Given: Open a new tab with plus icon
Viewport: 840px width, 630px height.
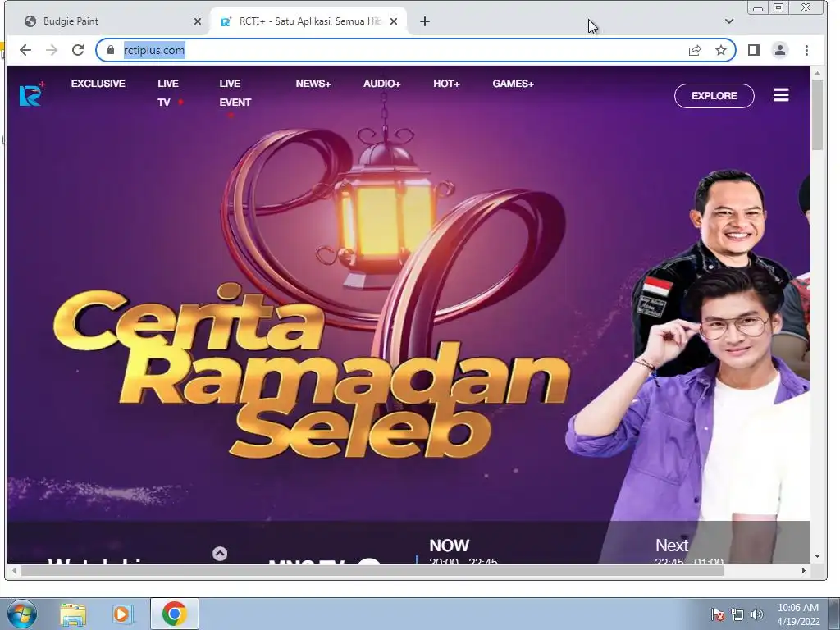Looking at the screenshot, I should pyautogui.click(x=425, y=21).
